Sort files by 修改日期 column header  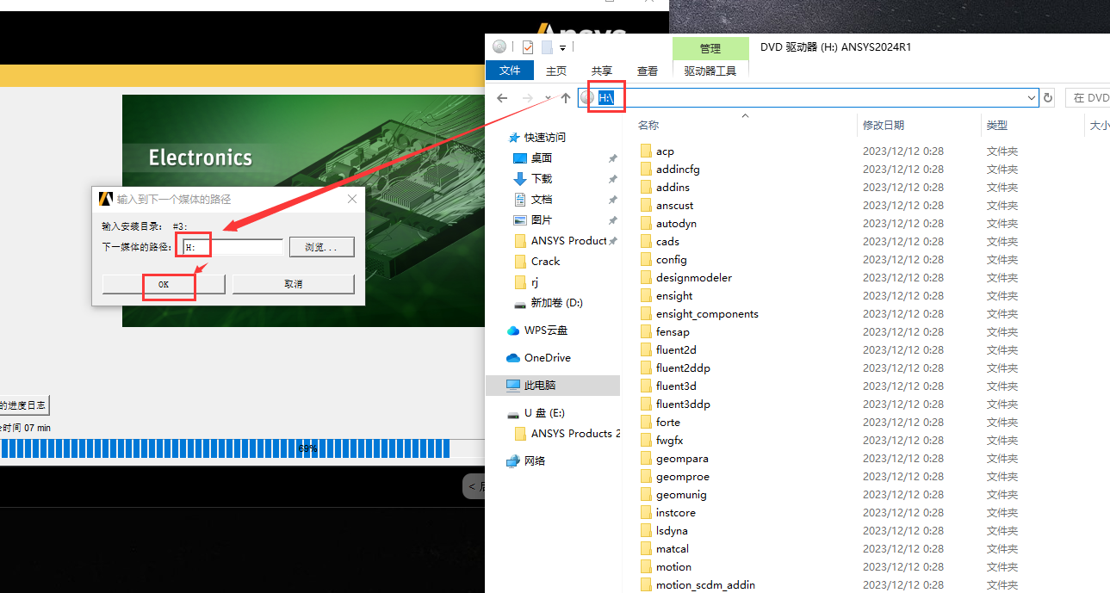(884, 125)
